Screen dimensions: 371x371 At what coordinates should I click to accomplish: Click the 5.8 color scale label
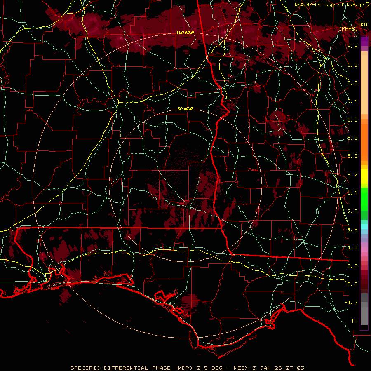(352, 138)
